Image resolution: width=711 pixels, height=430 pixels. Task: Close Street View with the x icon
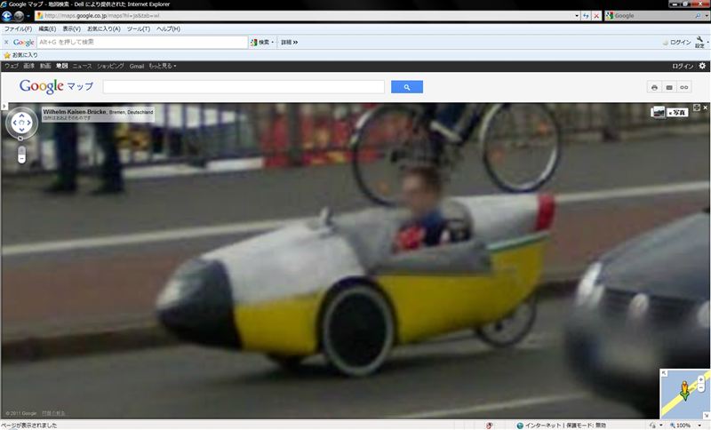[705, 107]
